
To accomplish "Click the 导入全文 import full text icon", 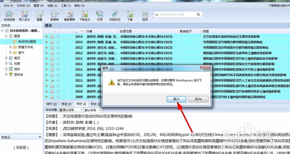I will click(24, 16).
